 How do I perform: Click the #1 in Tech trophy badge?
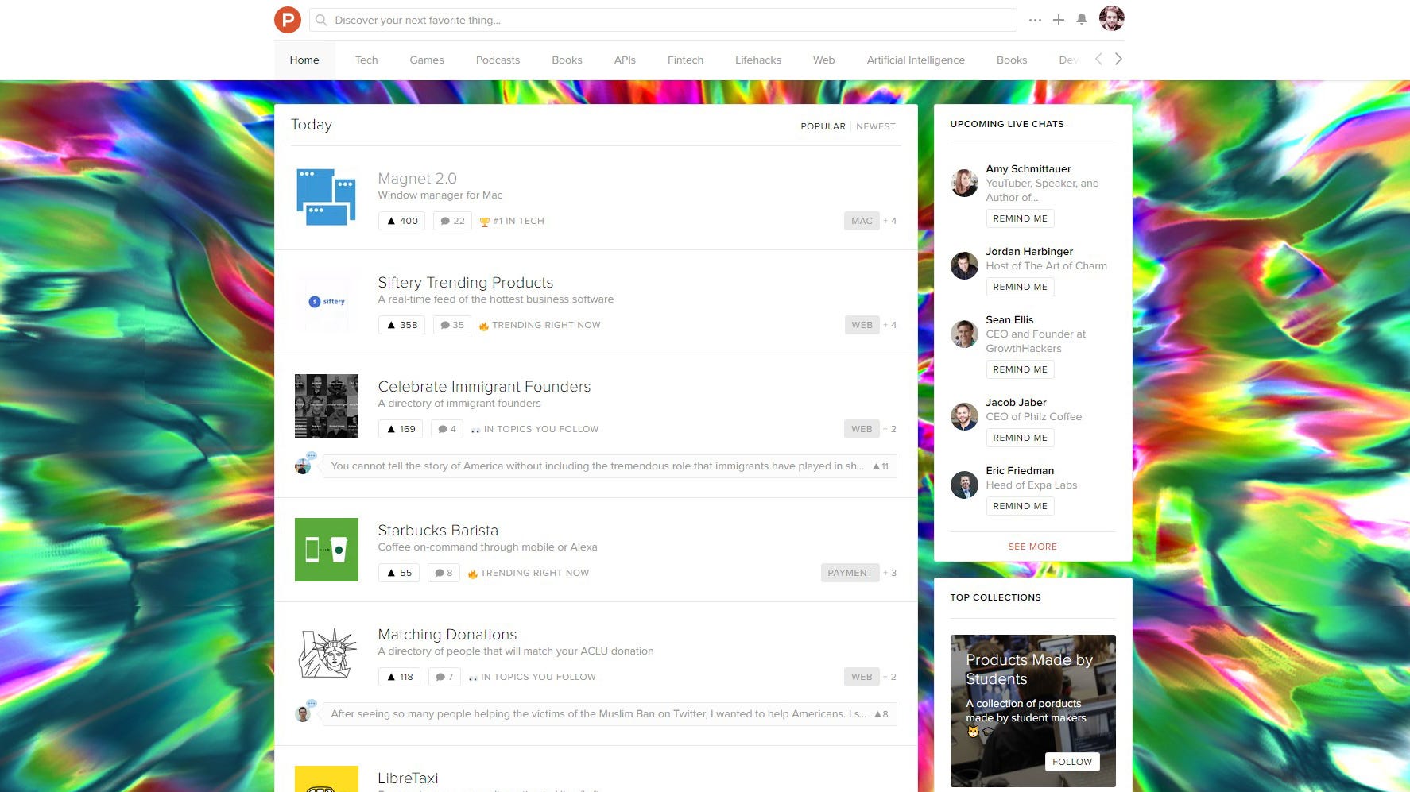(x=512, y=221)
